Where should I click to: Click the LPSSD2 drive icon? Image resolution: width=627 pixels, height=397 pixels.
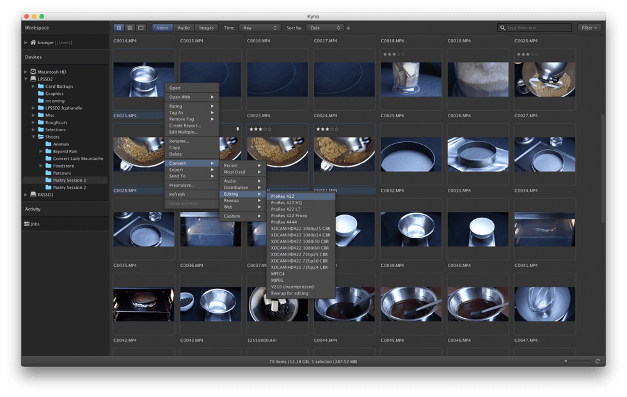click(33, 79)
